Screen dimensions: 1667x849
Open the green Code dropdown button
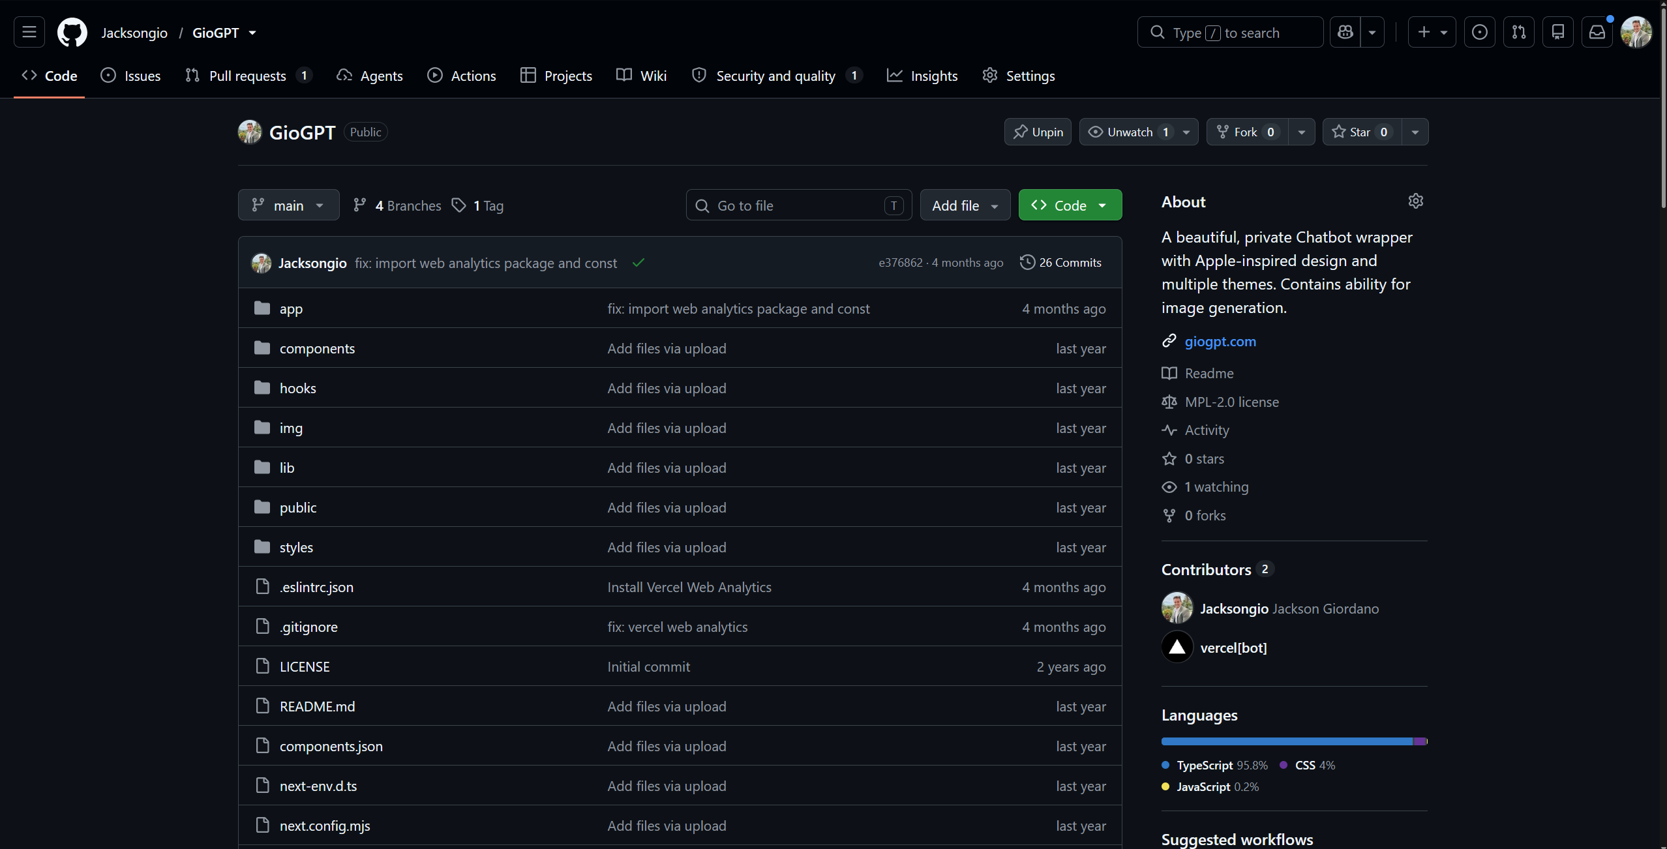tap(1070, 205)
